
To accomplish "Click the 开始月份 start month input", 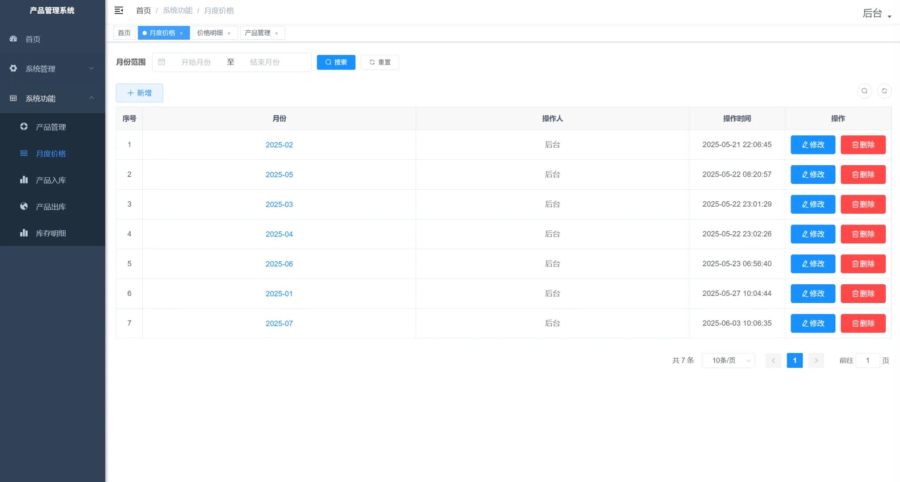I will pos(196,62).
